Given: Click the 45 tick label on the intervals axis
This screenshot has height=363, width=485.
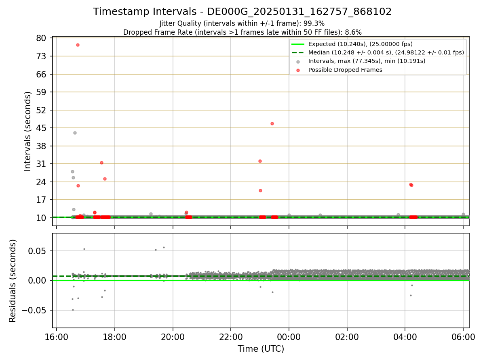Looking at the screenshot, I should [42, 128].
